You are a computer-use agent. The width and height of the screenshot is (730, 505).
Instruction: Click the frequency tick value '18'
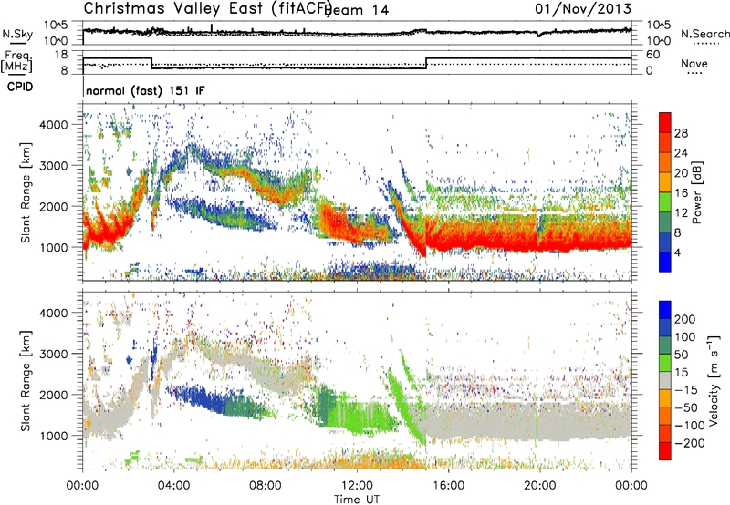pyautogui.click(x=61, y=55)
